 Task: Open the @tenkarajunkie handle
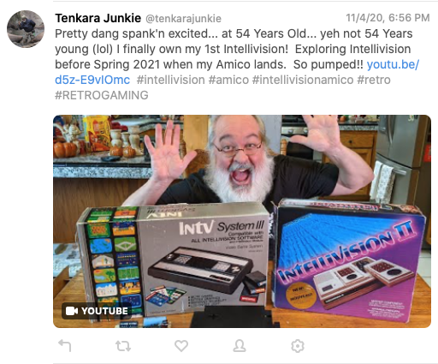pyautogui.click(x=183, y=19)
